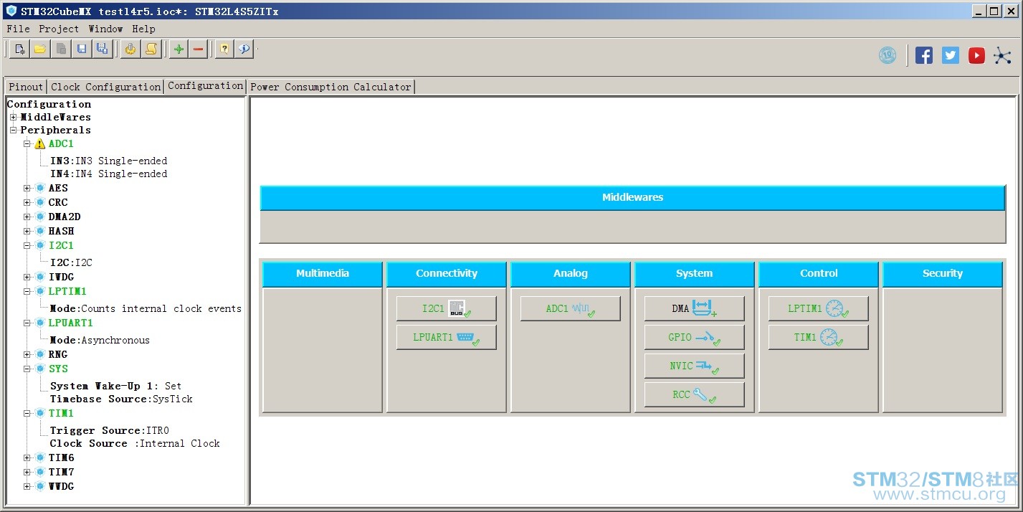Open the NVIC configuration button
Screen dimensions: 1023x512
[x=694, y=366]
